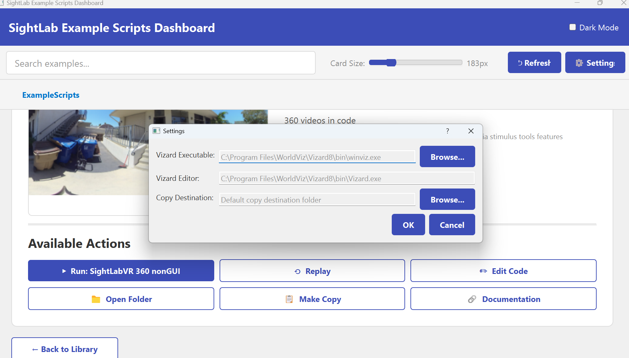Open Settings with the gear button

click(x=595, y=63)
